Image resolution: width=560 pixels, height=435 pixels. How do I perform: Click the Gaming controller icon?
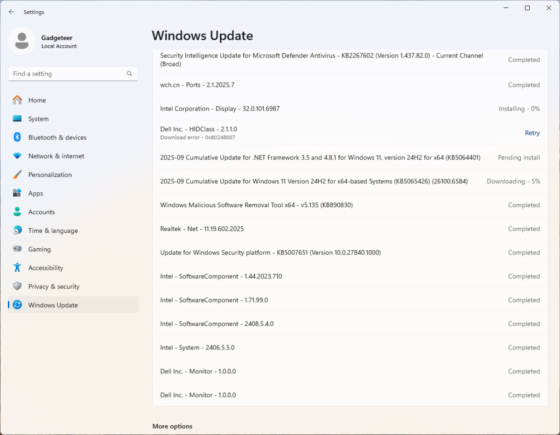point(17,249)
